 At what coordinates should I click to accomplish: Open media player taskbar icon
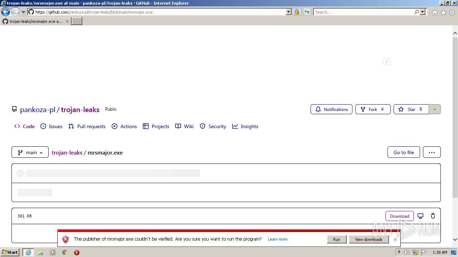tap(53, 252)
